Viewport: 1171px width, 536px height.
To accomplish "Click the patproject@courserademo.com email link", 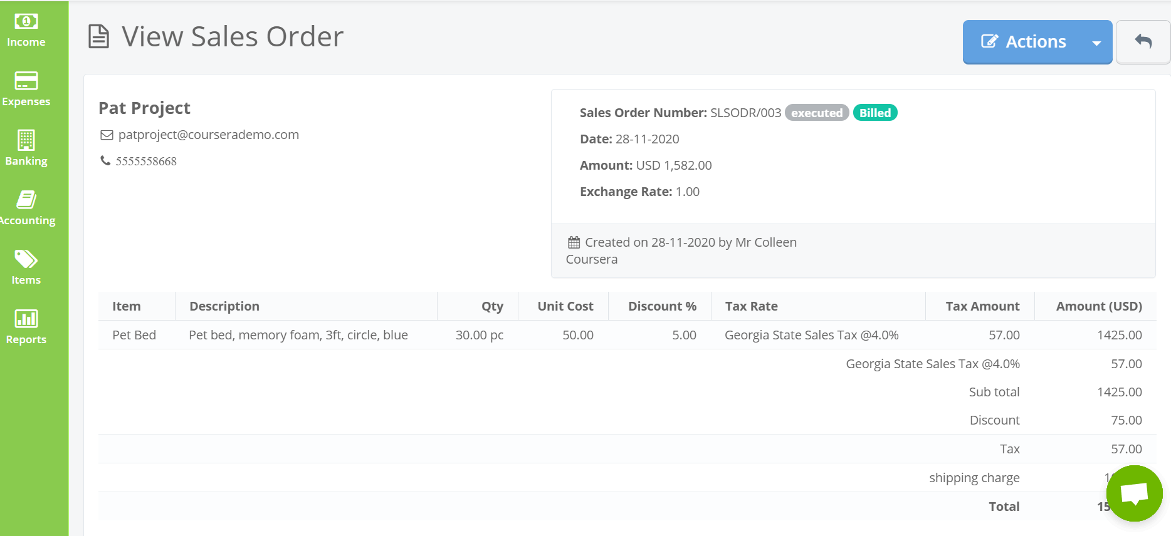I will [x=208, y=135].
